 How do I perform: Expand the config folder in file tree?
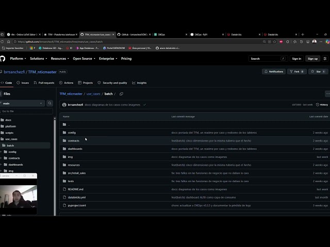[1, 152]
